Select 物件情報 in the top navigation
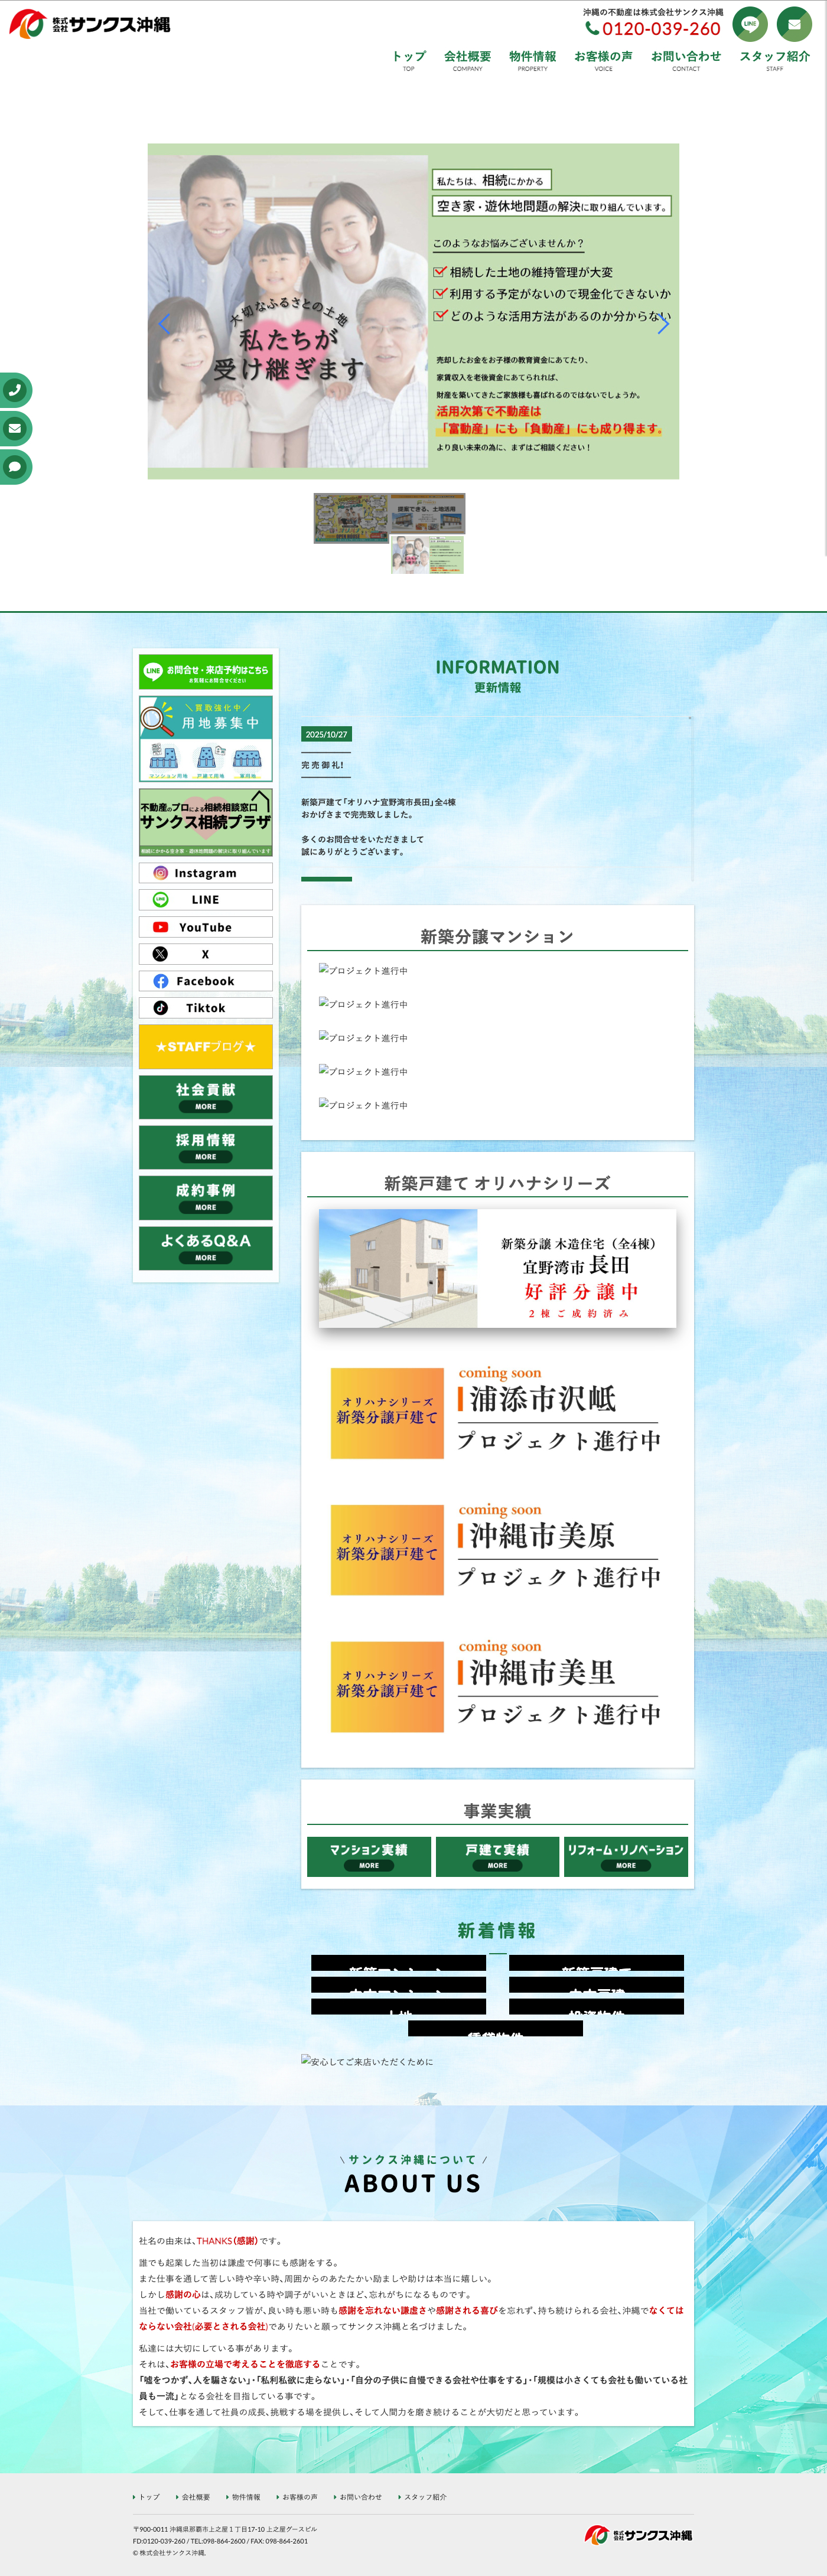The width and height of the screenshot is (827, 2576). click(532, 60)
